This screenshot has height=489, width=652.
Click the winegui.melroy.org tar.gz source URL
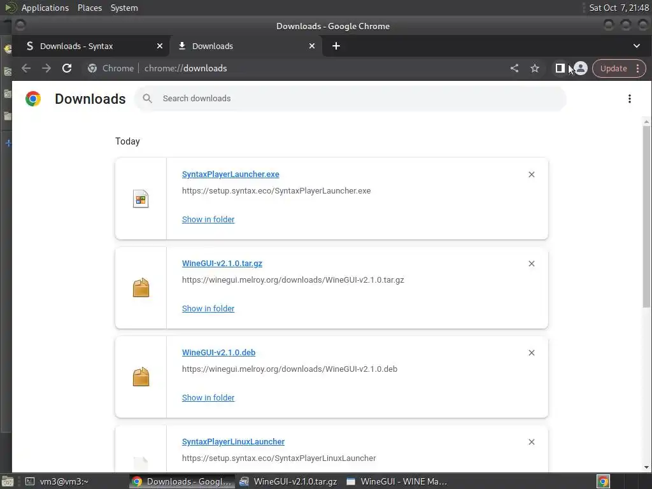[x=293, y=280]
